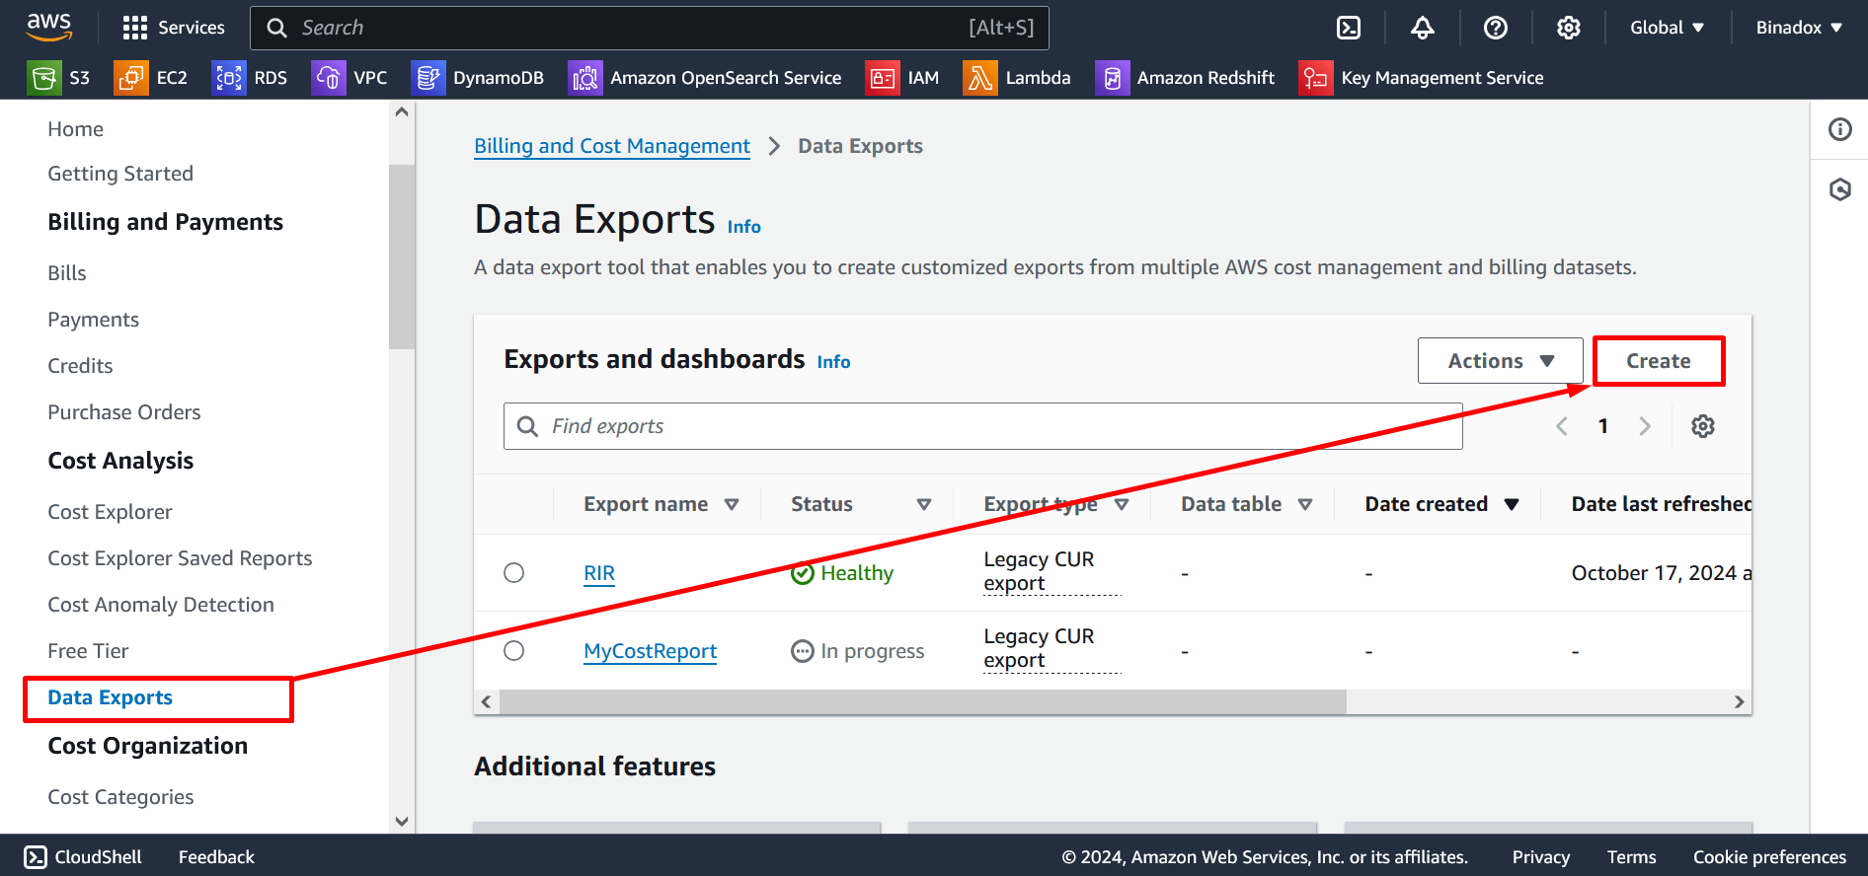
Task: Open Payments in the sidebar
Action: (x=94, y=320)
